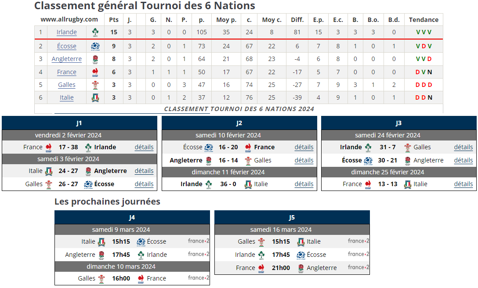The height and width of the screenshot is (288, 478).
Task: Select the J4 matchday header
Action: 132,217
